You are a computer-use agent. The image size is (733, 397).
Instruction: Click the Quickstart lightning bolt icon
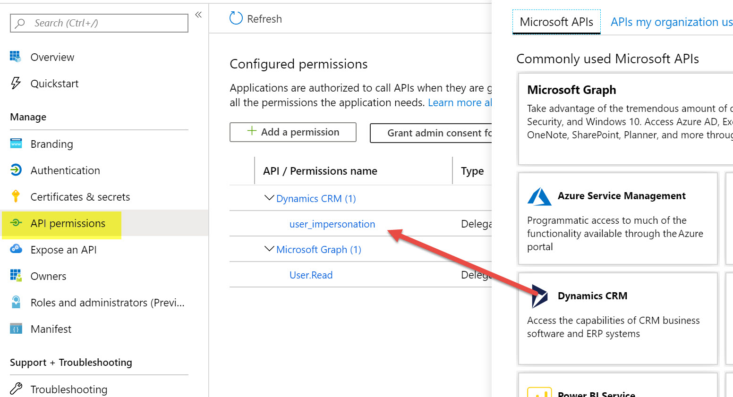coord(16,84)
